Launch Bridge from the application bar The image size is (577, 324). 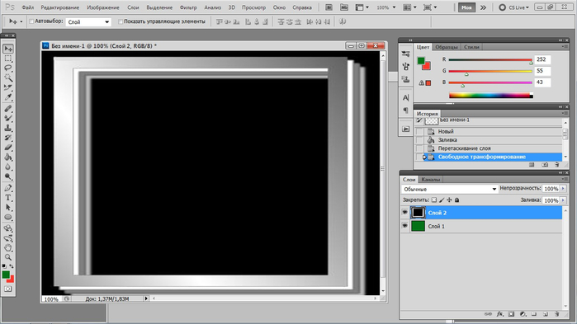tap(329, 7)
